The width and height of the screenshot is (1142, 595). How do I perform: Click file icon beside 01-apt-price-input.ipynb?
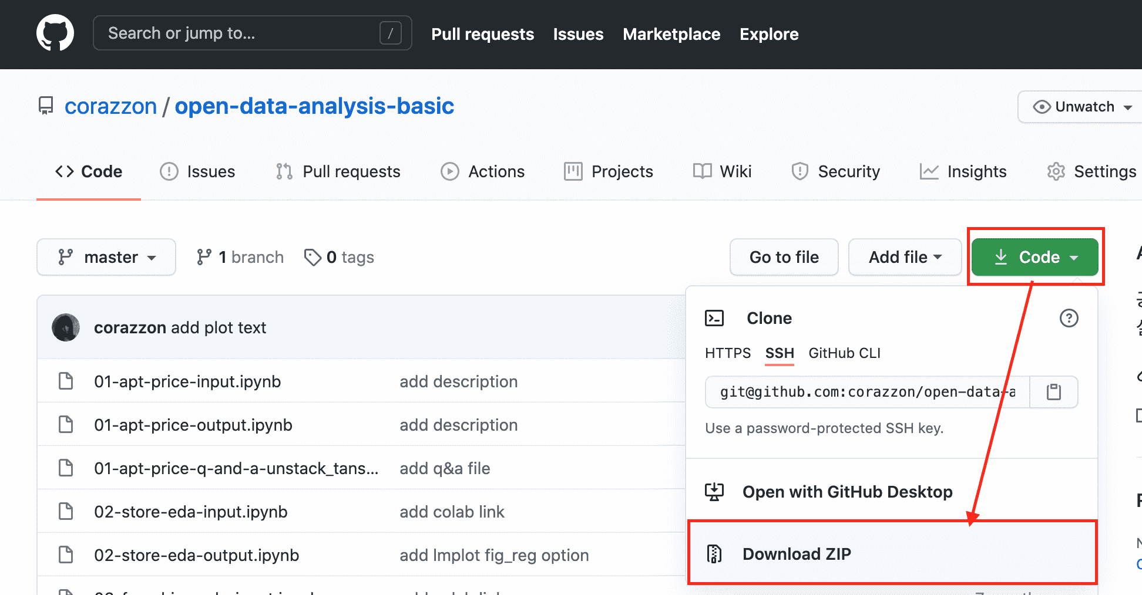click(x=66, y=381)
